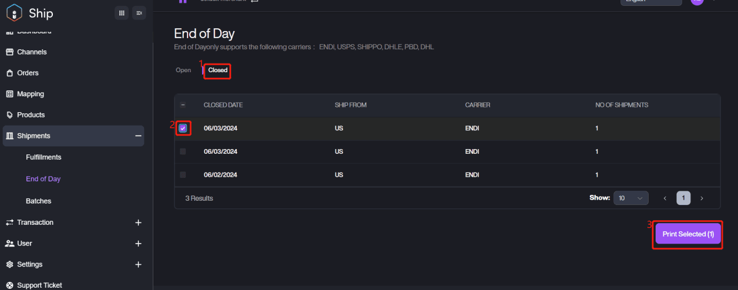Go to next page arrow

tap(702, 198)
